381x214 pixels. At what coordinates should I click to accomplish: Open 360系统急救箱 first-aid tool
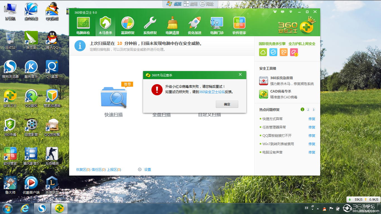point(286,81)
